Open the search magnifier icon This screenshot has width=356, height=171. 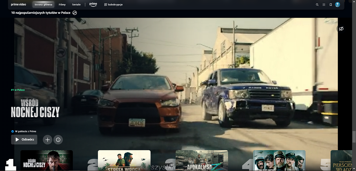[317, 5]
